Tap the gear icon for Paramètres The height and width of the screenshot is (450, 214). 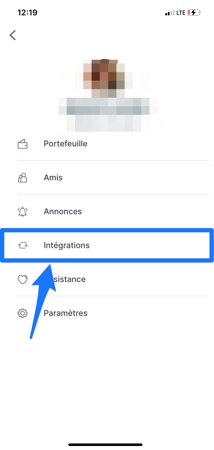[23, 313]
